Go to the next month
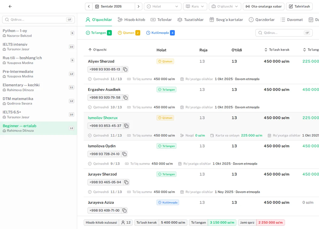 (139, 6)
